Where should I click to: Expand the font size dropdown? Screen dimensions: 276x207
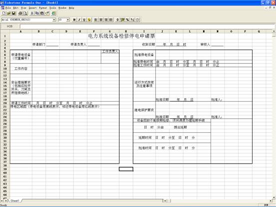(68, 19)
